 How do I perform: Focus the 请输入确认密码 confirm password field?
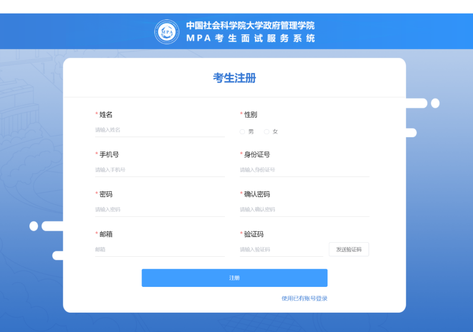tap(305, 209)
